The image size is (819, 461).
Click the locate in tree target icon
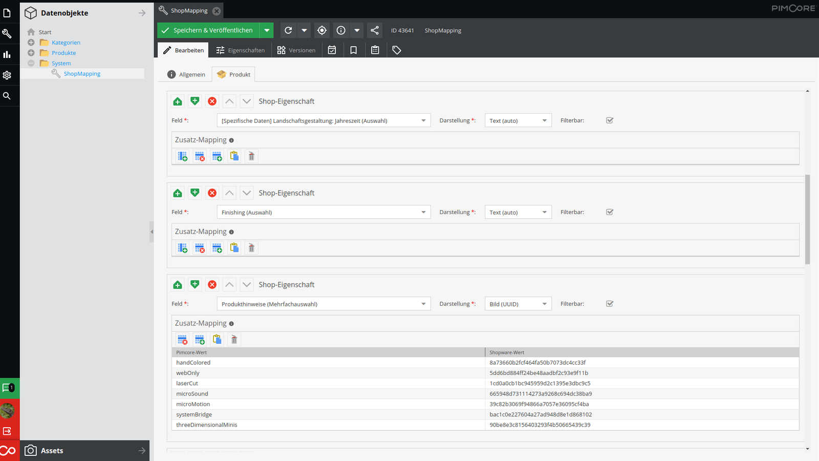tap(322, 30)
